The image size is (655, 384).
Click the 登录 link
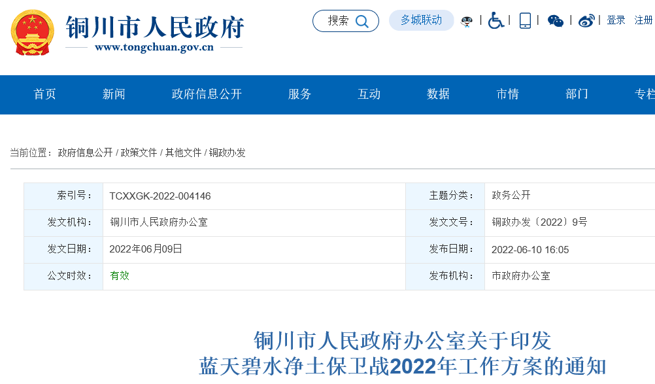coord(615,20)
